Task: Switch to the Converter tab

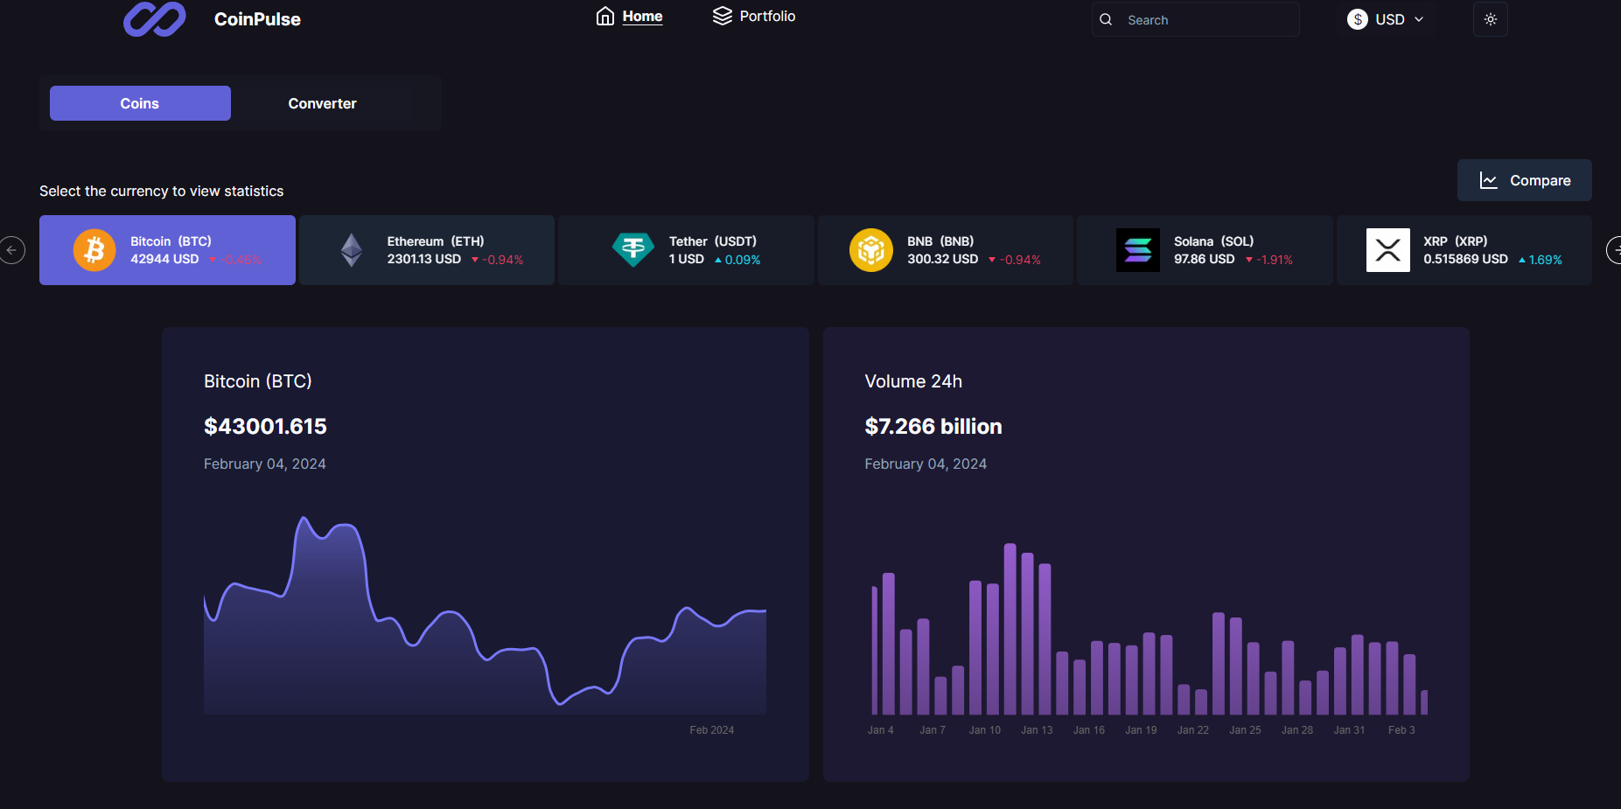Action: click(x=322, y=102)
